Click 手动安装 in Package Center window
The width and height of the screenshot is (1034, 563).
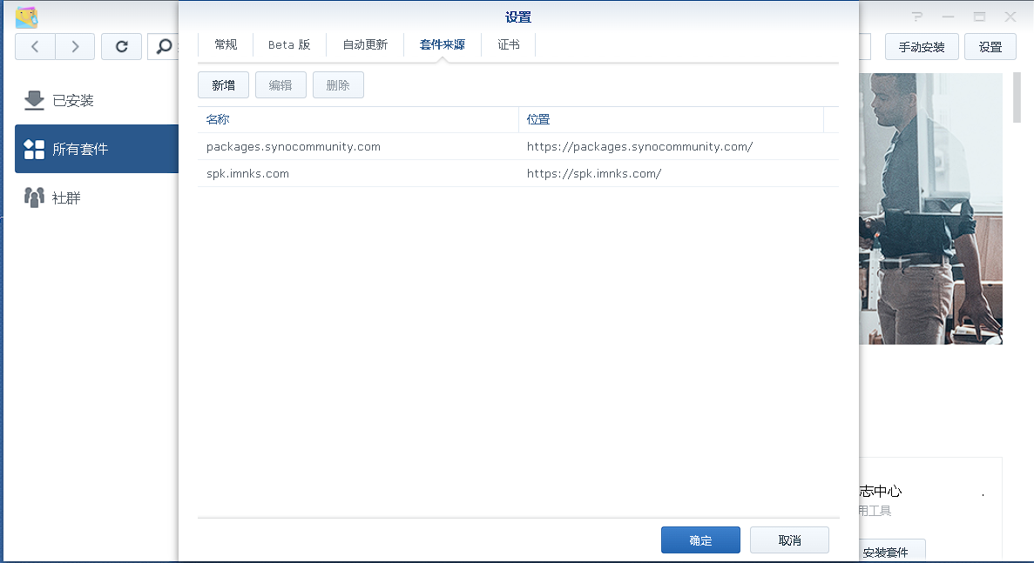tap(922, 47)
